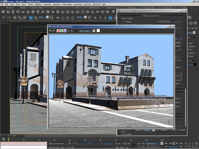The width and height of the screenshot is (199, 149).
Task: Click the Redo arrow icon
Action: [x=9, y=18]
